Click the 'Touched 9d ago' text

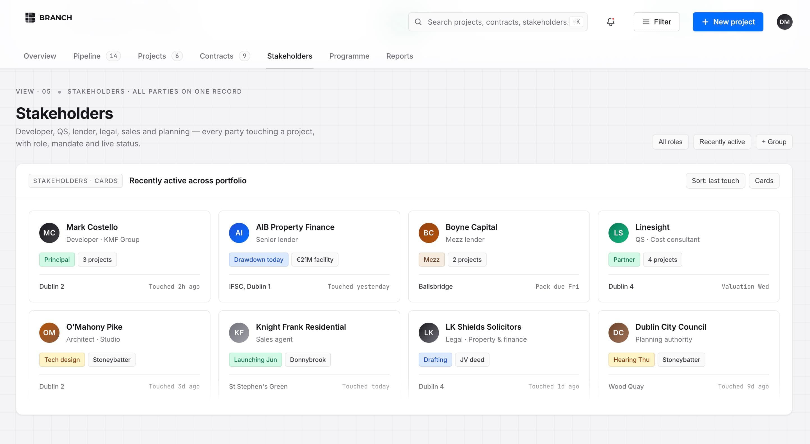pyautogui.click(x=743, y=386)
